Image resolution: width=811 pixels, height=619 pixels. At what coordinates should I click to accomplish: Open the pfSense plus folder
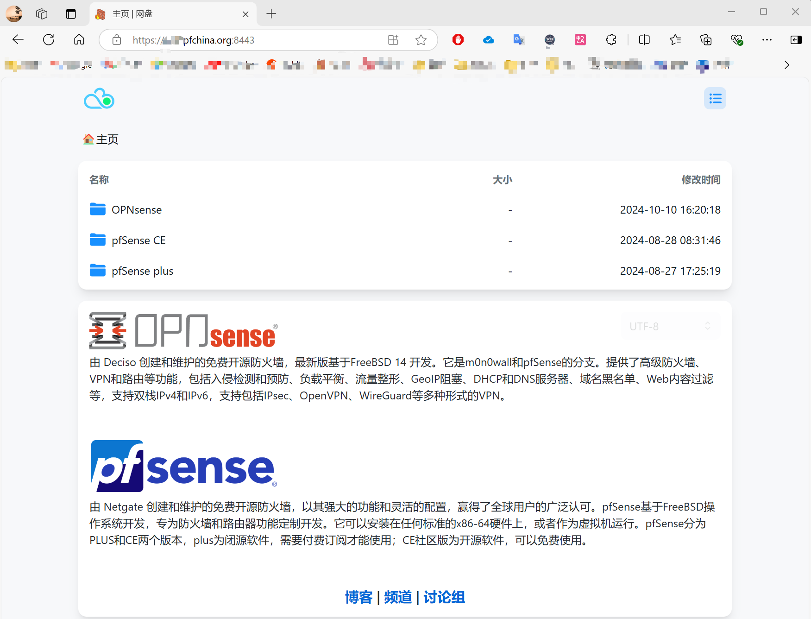click(x=142, y=271)
